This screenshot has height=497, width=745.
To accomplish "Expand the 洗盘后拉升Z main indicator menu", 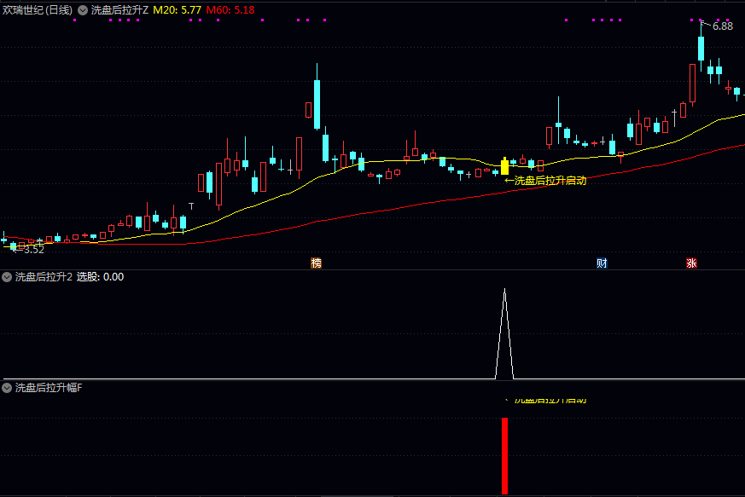I will point(83,10).
